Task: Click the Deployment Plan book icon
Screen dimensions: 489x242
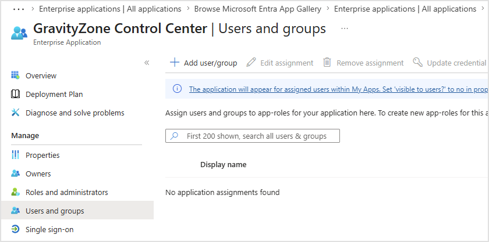Action: pos(15,94)
